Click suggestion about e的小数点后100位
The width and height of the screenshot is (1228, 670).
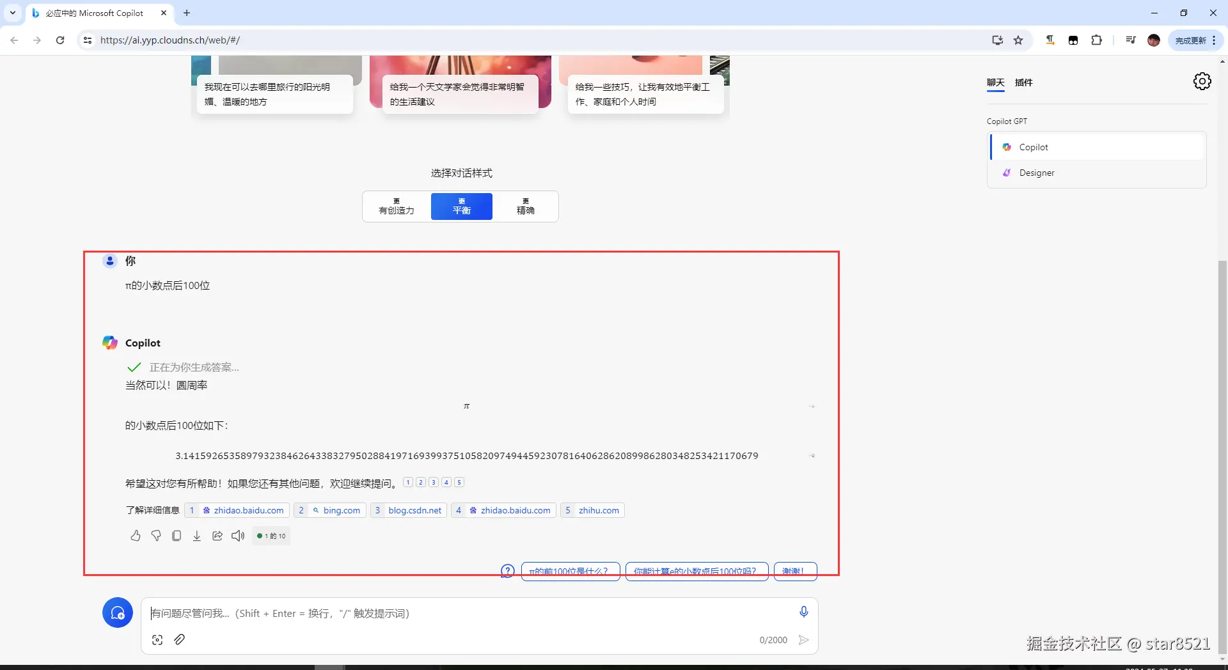[x=697, y=571]
